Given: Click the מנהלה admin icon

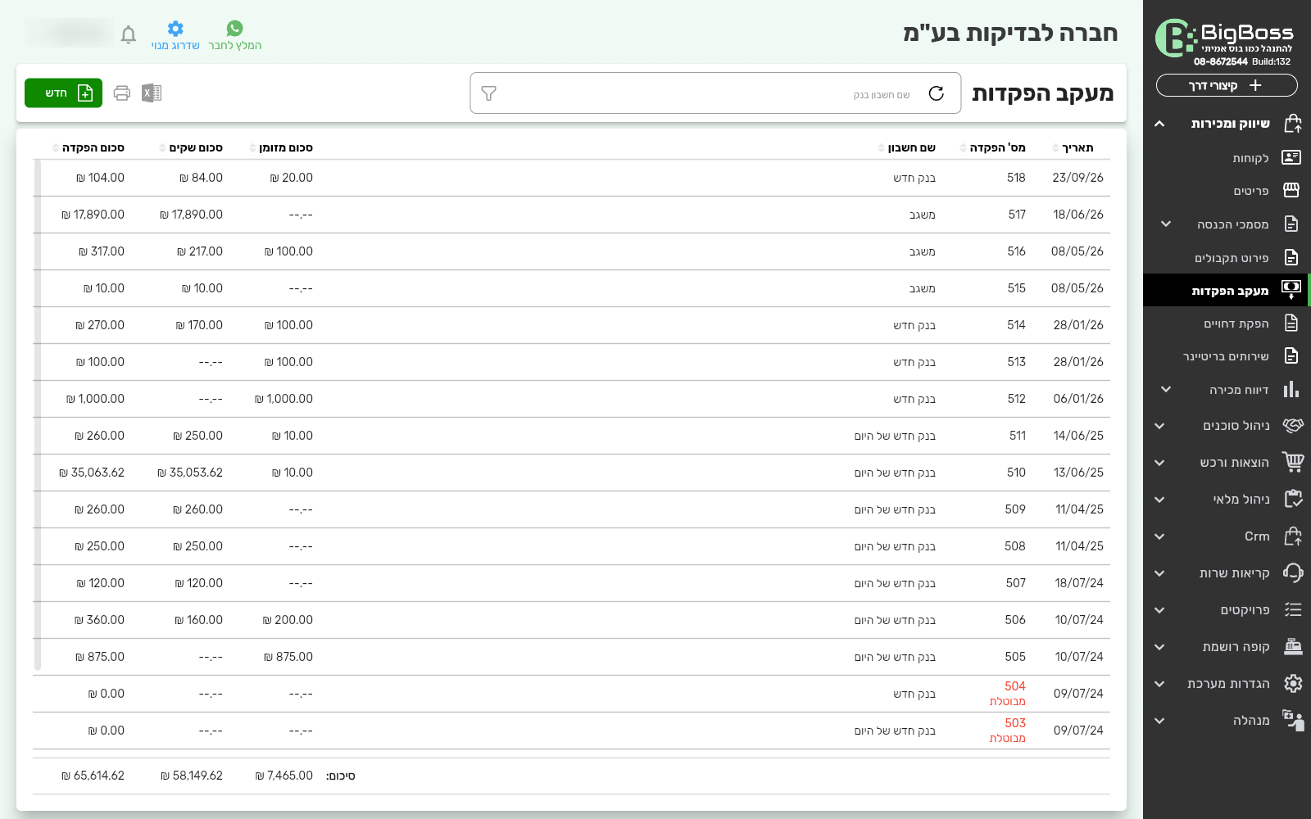Looking at the screenshot, I should (x=1293, y=720).
